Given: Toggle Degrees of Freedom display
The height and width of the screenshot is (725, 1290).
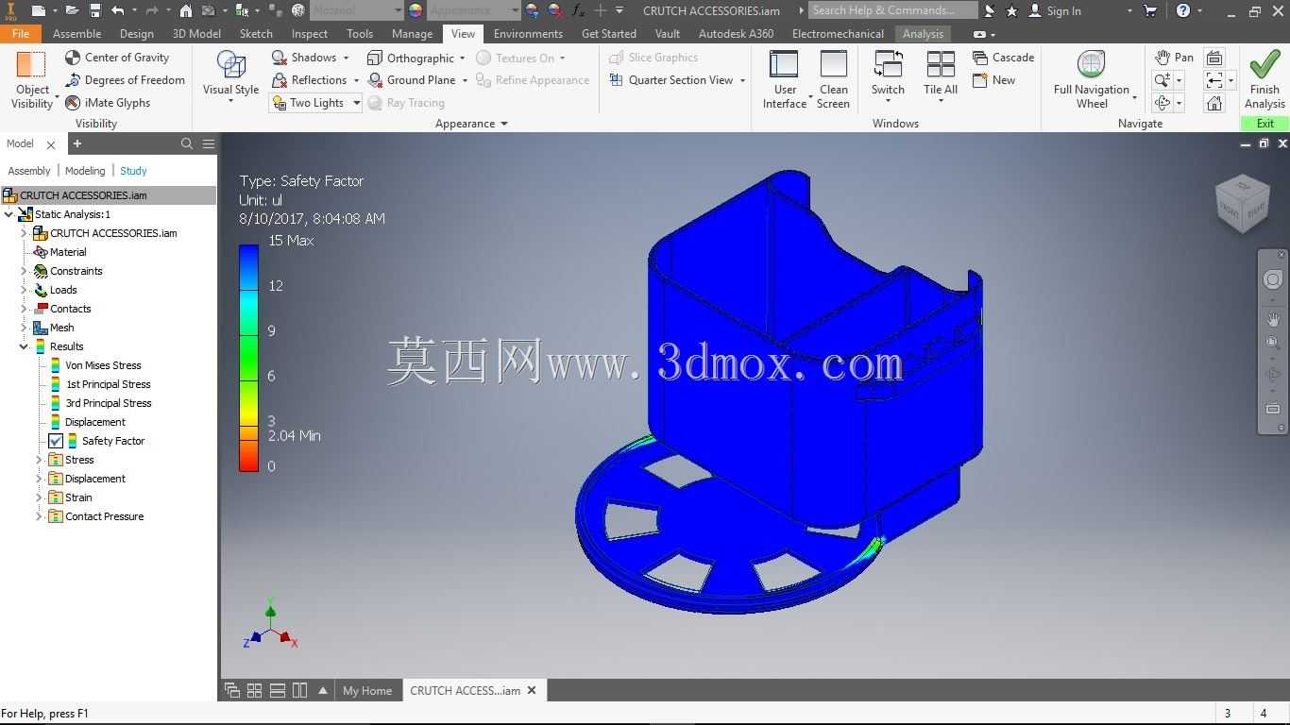Looking at the screenshot, I should pyautogui.click(x=125, y=80).
